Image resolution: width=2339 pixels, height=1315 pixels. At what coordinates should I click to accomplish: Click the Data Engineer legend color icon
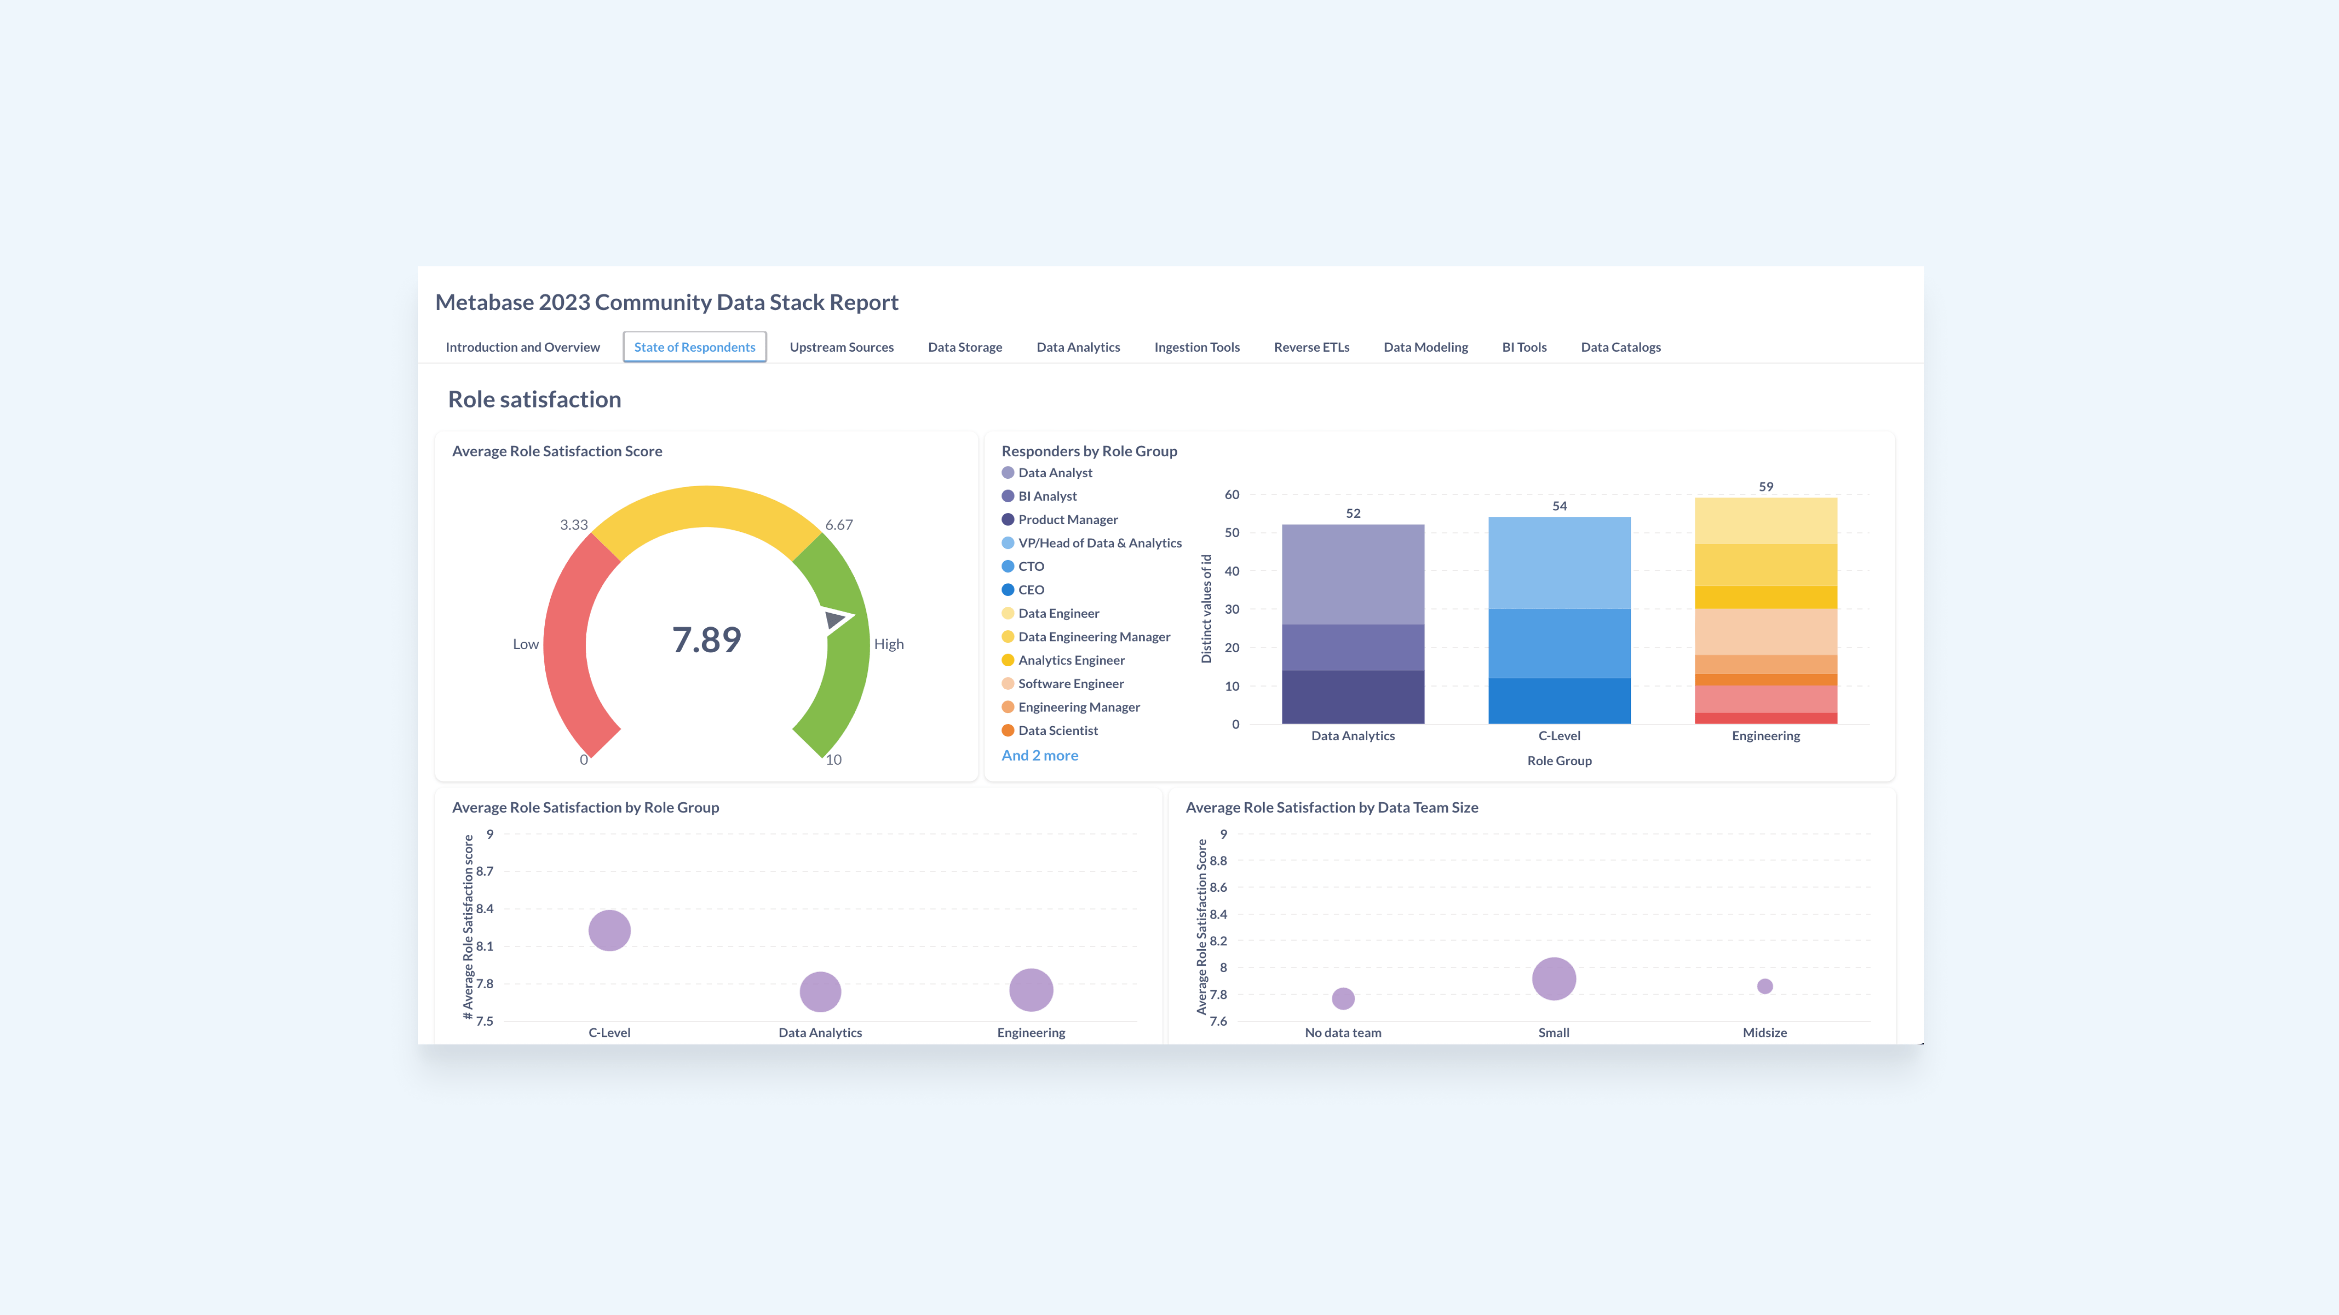(1007, 613)
